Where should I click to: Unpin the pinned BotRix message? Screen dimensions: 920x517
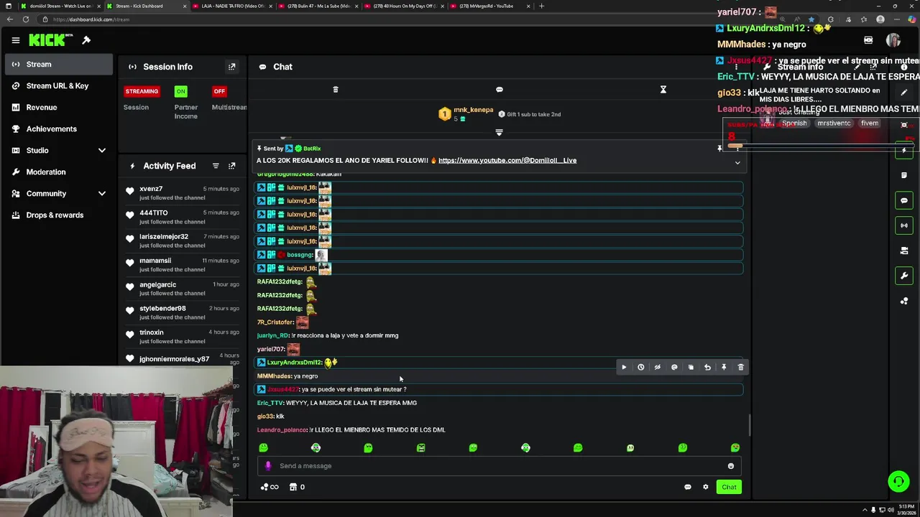point(719,148)
